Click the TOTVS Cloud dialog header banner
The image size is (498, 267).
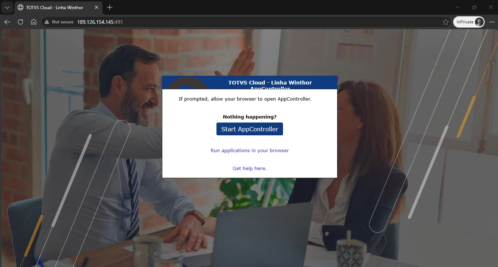coord(250,83)
